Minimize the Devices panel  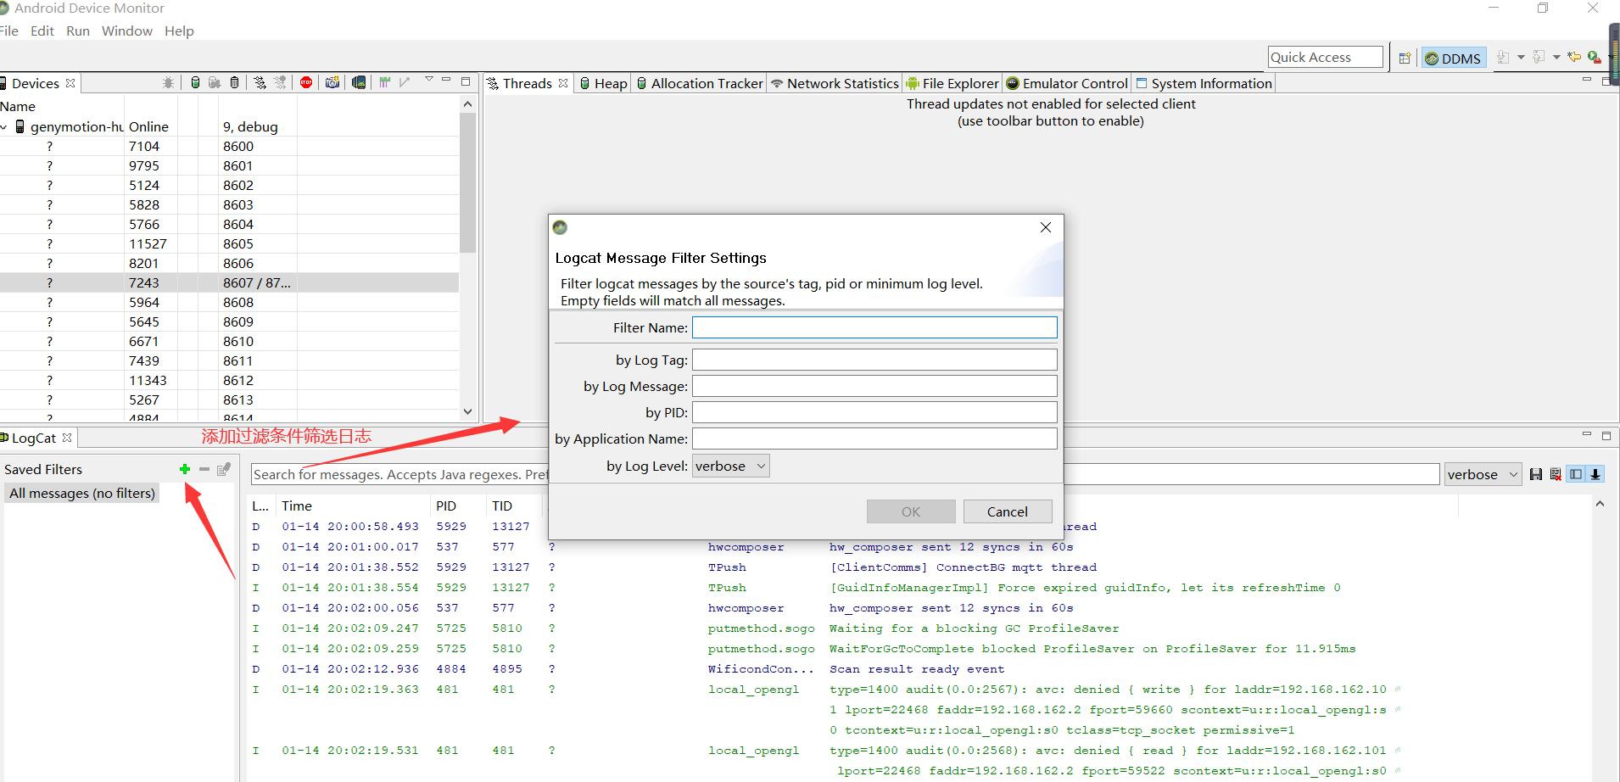pyautogui.click(x=446, y=80)
